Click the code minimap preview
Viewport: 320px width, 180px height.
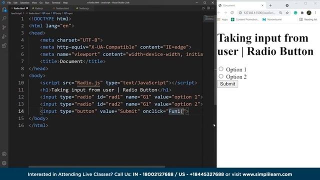208,18
